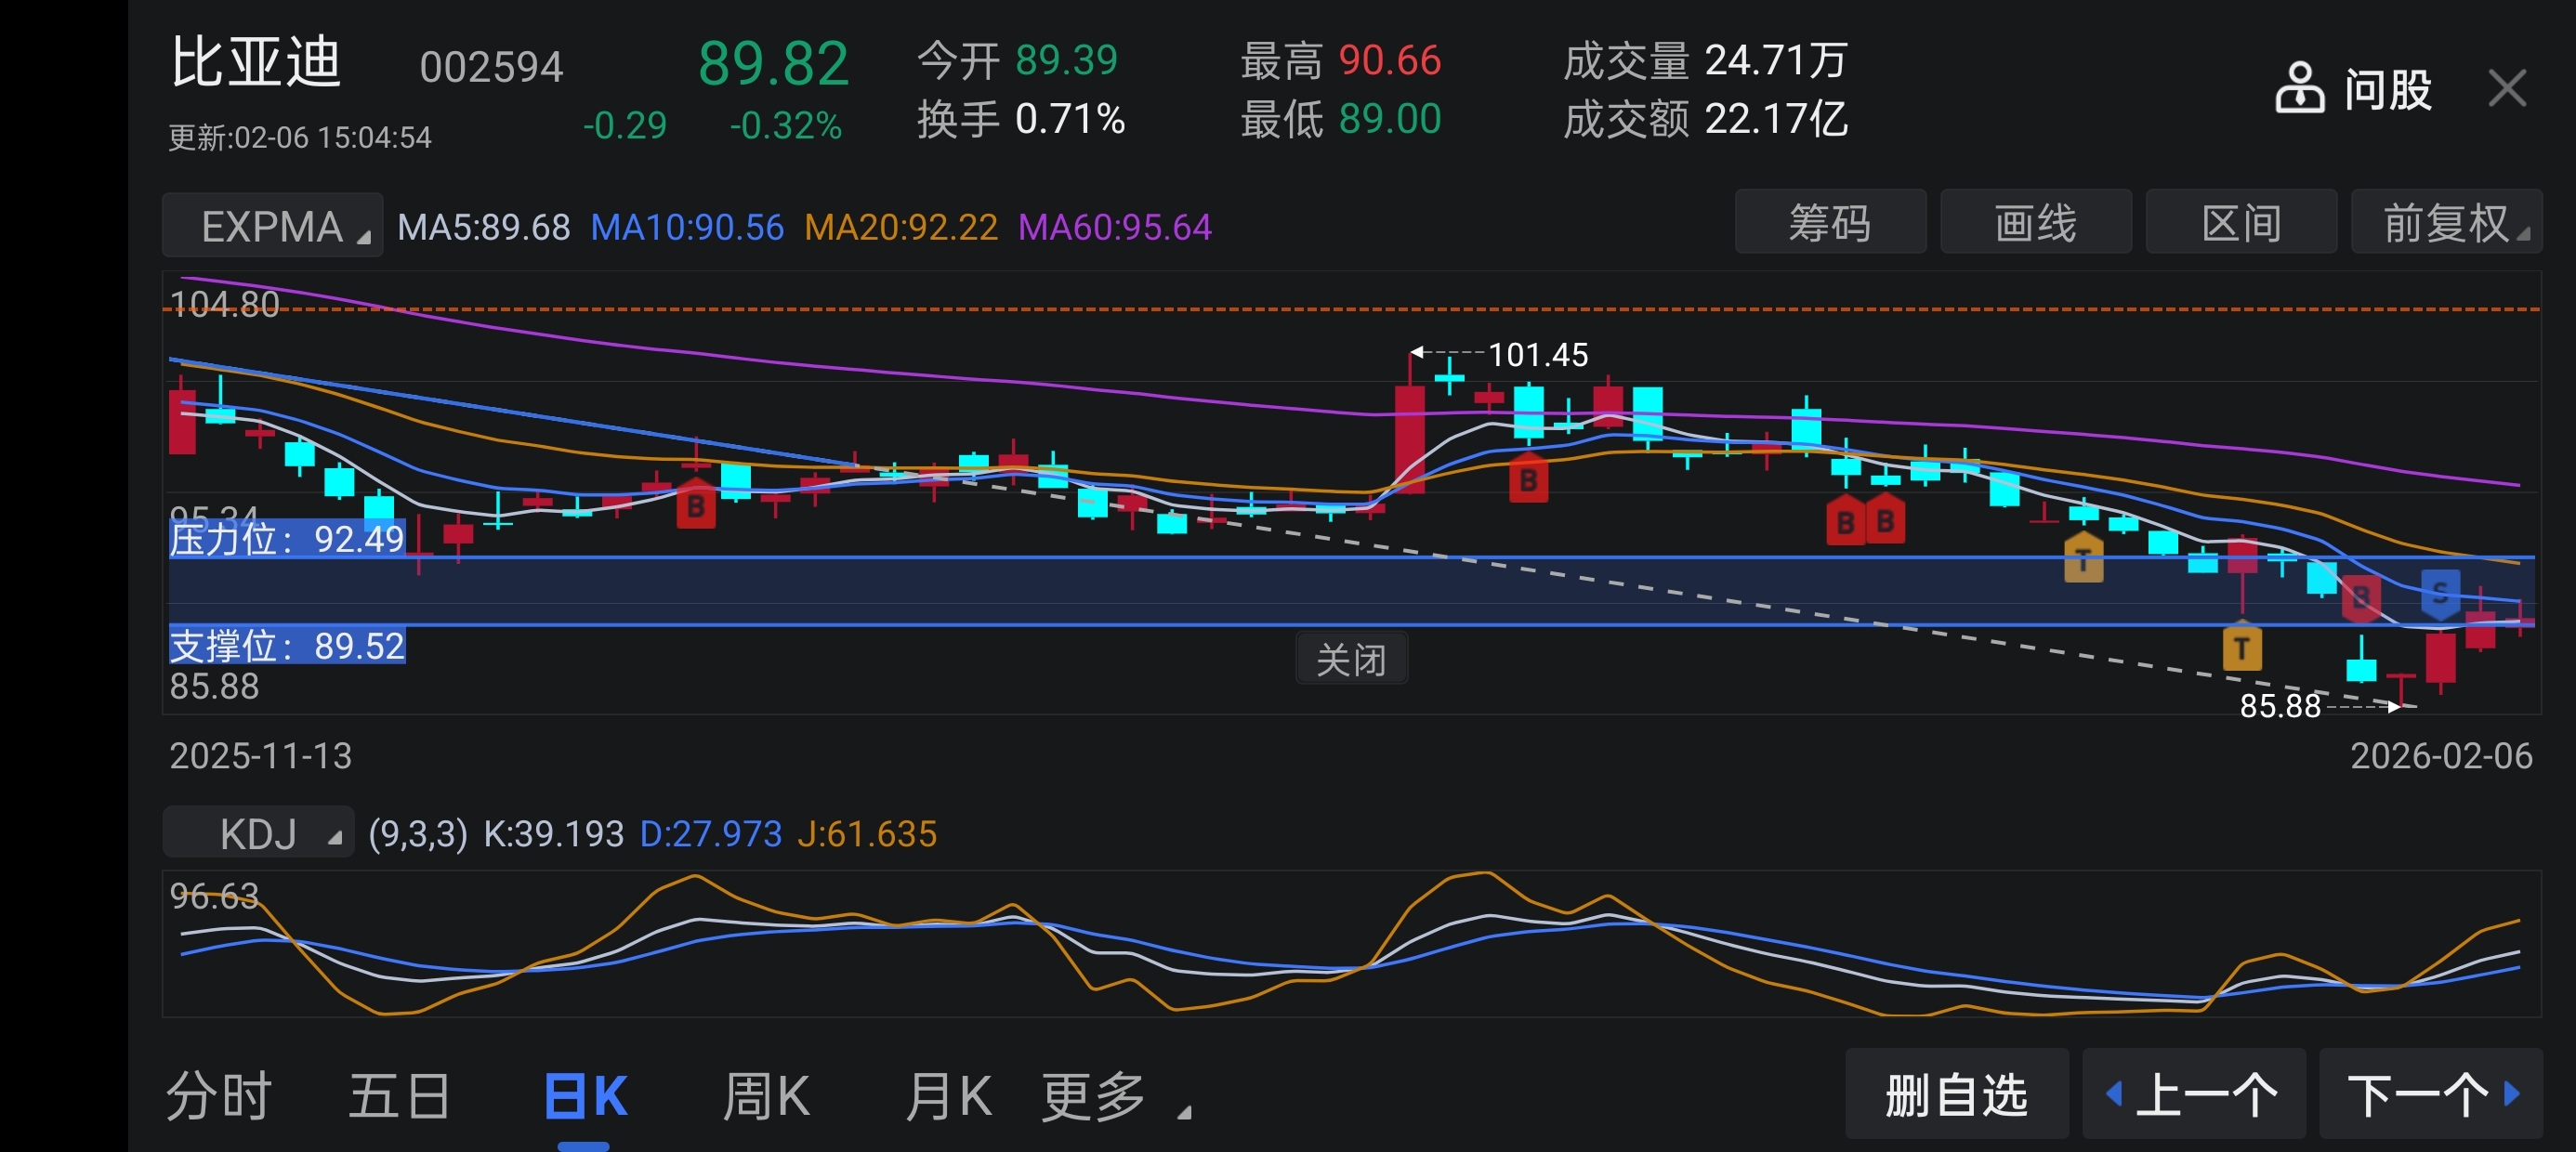
Task: Click right arrow on 下一个 button
Action: point(2511,1093)
